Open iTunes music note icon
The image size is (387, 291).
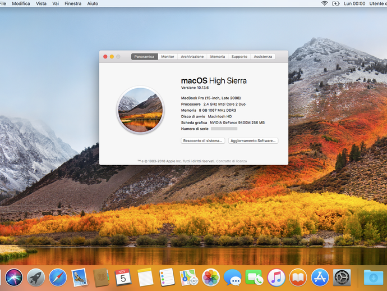tap(276, 278)
